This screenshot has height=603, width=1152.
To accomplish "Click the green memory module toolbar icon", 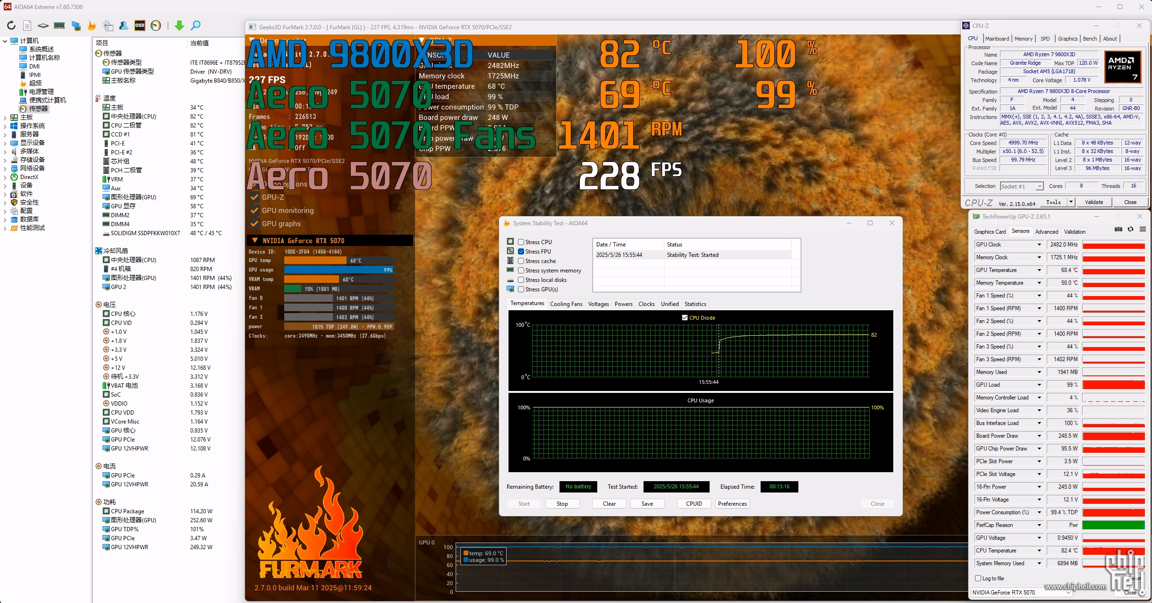I will click(x=59, y=25).
